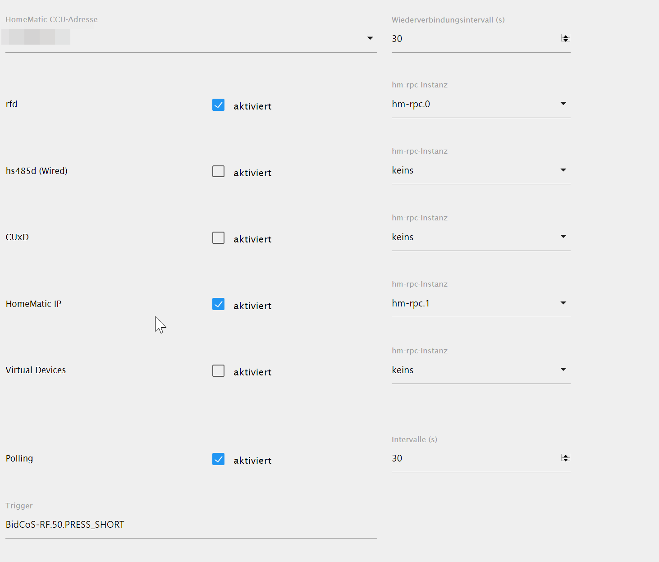Open the CUxD hm-rpc-Instanz dropdown
Viewport: 659px width, 562px height.
click(481, 237)
